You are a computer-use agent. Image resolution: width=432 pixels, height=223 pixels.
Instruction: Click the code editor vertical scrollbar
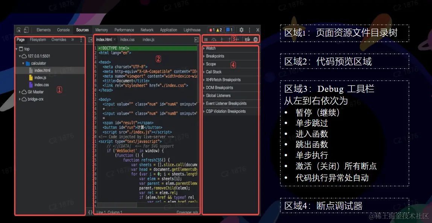pyautogui.click(x=198, y=74)
